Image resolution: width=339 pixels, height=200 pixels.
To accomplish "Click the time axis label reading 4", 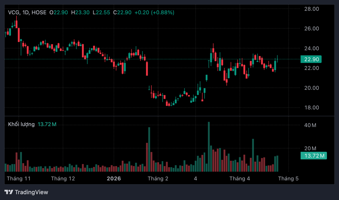I will coord(195,179).
